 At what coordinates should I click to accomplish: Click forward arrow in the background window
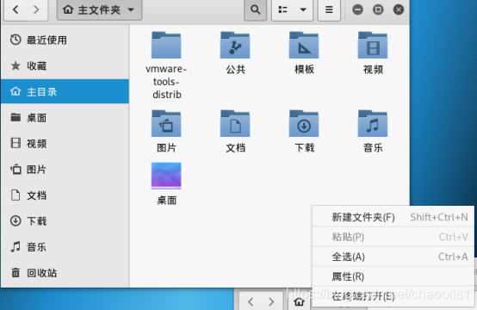click(x=271, y=301)
